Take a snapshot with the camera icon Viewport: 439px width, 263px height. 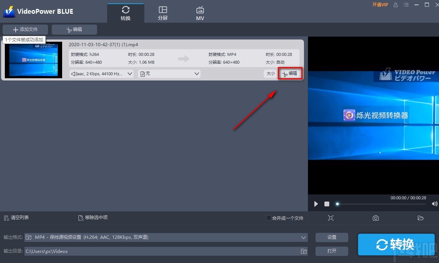376,218
